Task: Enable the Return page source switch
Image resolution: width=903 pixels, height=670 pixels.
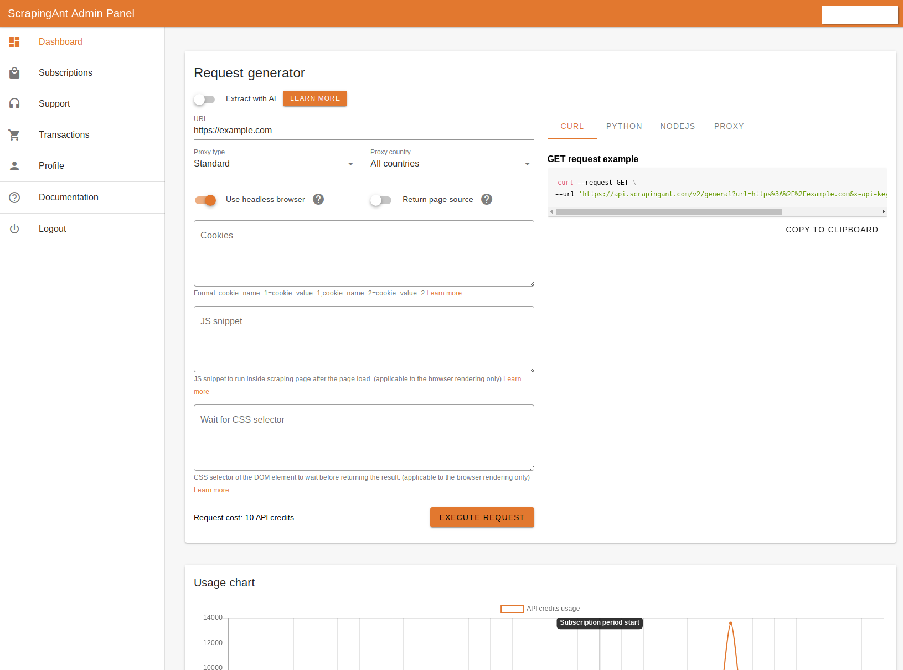Action: click(381, 200)
